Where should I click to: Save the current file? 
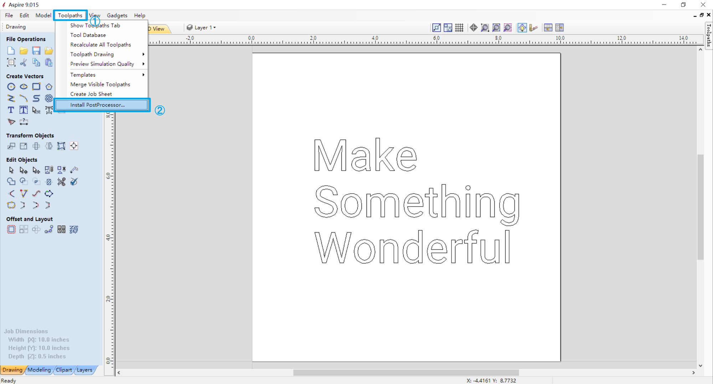(x=36, y=51)
